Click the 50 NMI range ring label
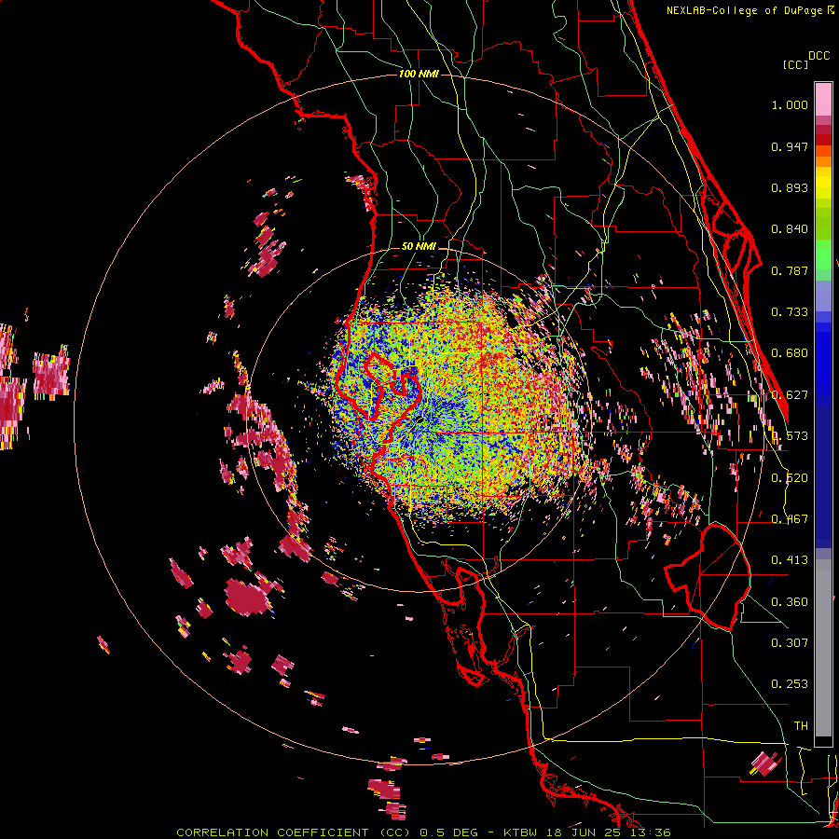The image size is (839, 839). click(419, 246)
